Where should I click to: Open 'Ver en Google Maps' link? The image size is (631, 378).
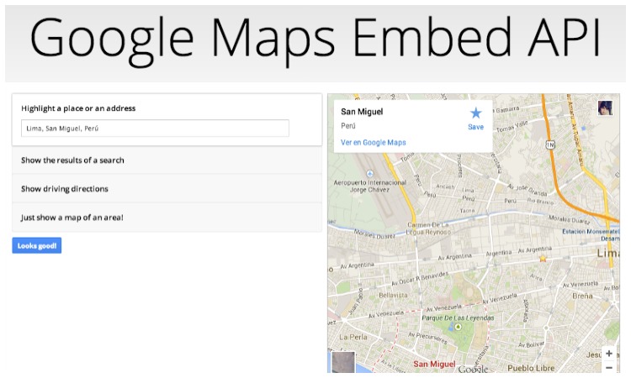[374, 143]
